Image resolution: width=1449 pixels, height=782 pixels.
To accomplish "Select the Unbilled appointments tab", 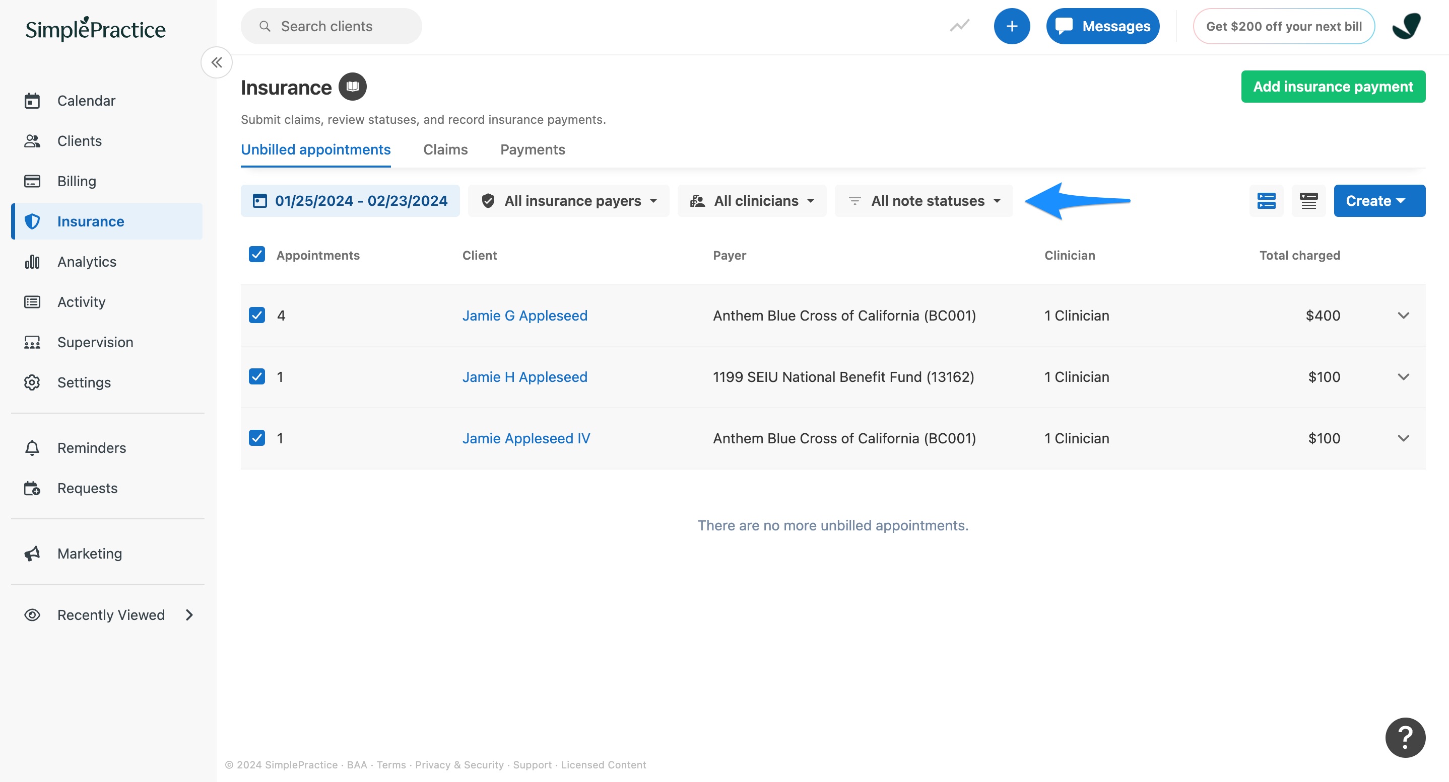I will click(315, 149).
